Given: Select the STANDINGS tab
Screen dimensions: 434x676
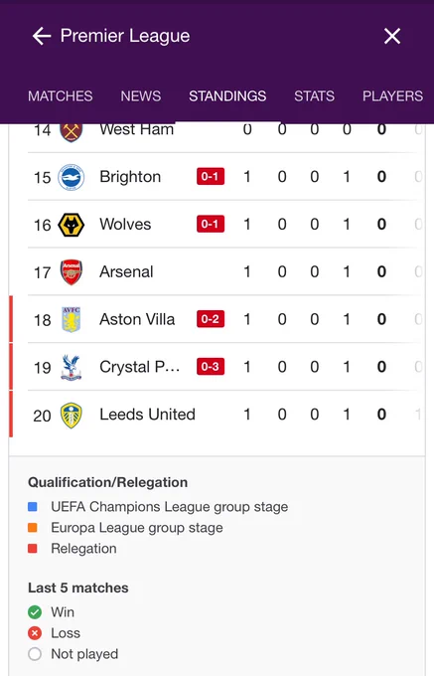Looking at the screenshot, I should 227,95.
